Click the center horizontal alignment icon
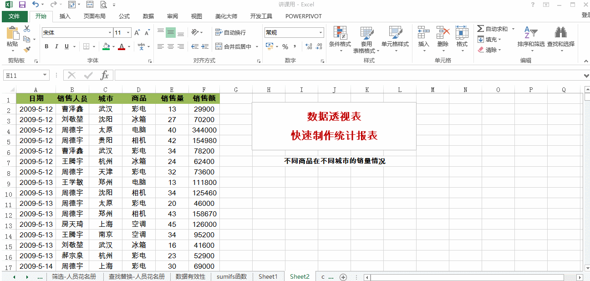This screenshot has width=590, height=281. pyautogui.click(x=171, y=46)
